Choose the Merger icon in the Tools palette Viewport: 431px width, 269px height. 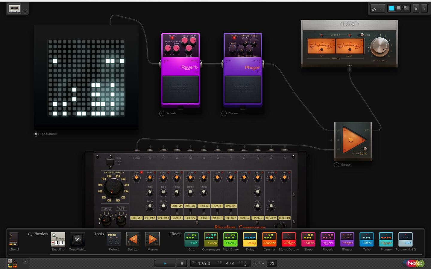153,239
